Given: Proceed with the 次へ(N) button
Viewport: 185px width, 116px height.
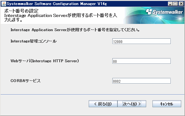Looking at the screenshot, I should [132, 104].
